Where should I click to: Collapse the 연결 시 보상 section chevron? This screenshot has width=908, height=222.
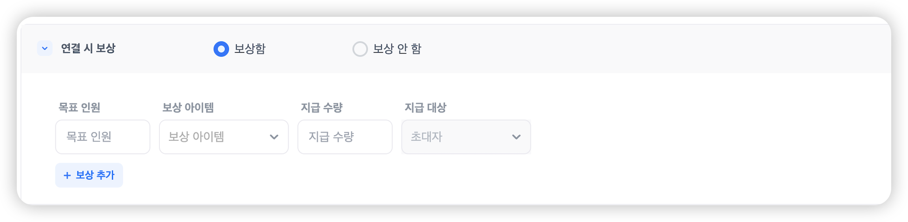click(45, 49)
